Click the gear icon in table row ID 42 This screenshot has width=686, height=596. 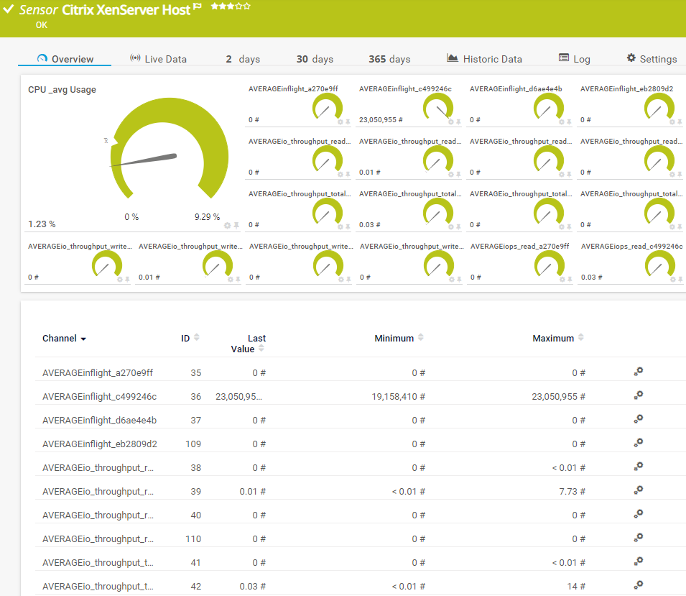pos(638,585)
